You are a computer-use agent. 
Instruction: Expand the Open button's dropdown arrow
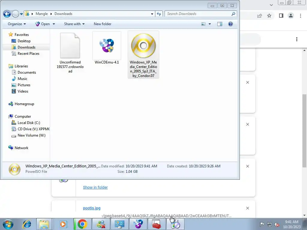pyautogui.click(x=54, y=24)
